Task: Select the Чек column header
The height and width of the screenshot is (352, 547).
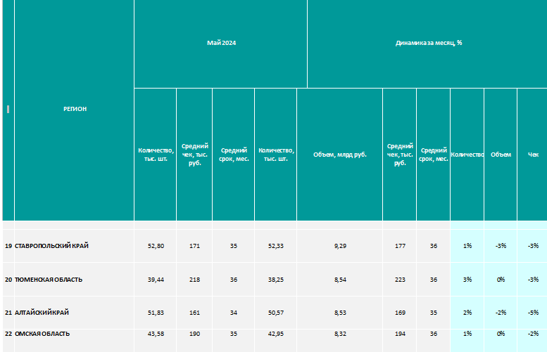Action: click(x=532, y=155)
